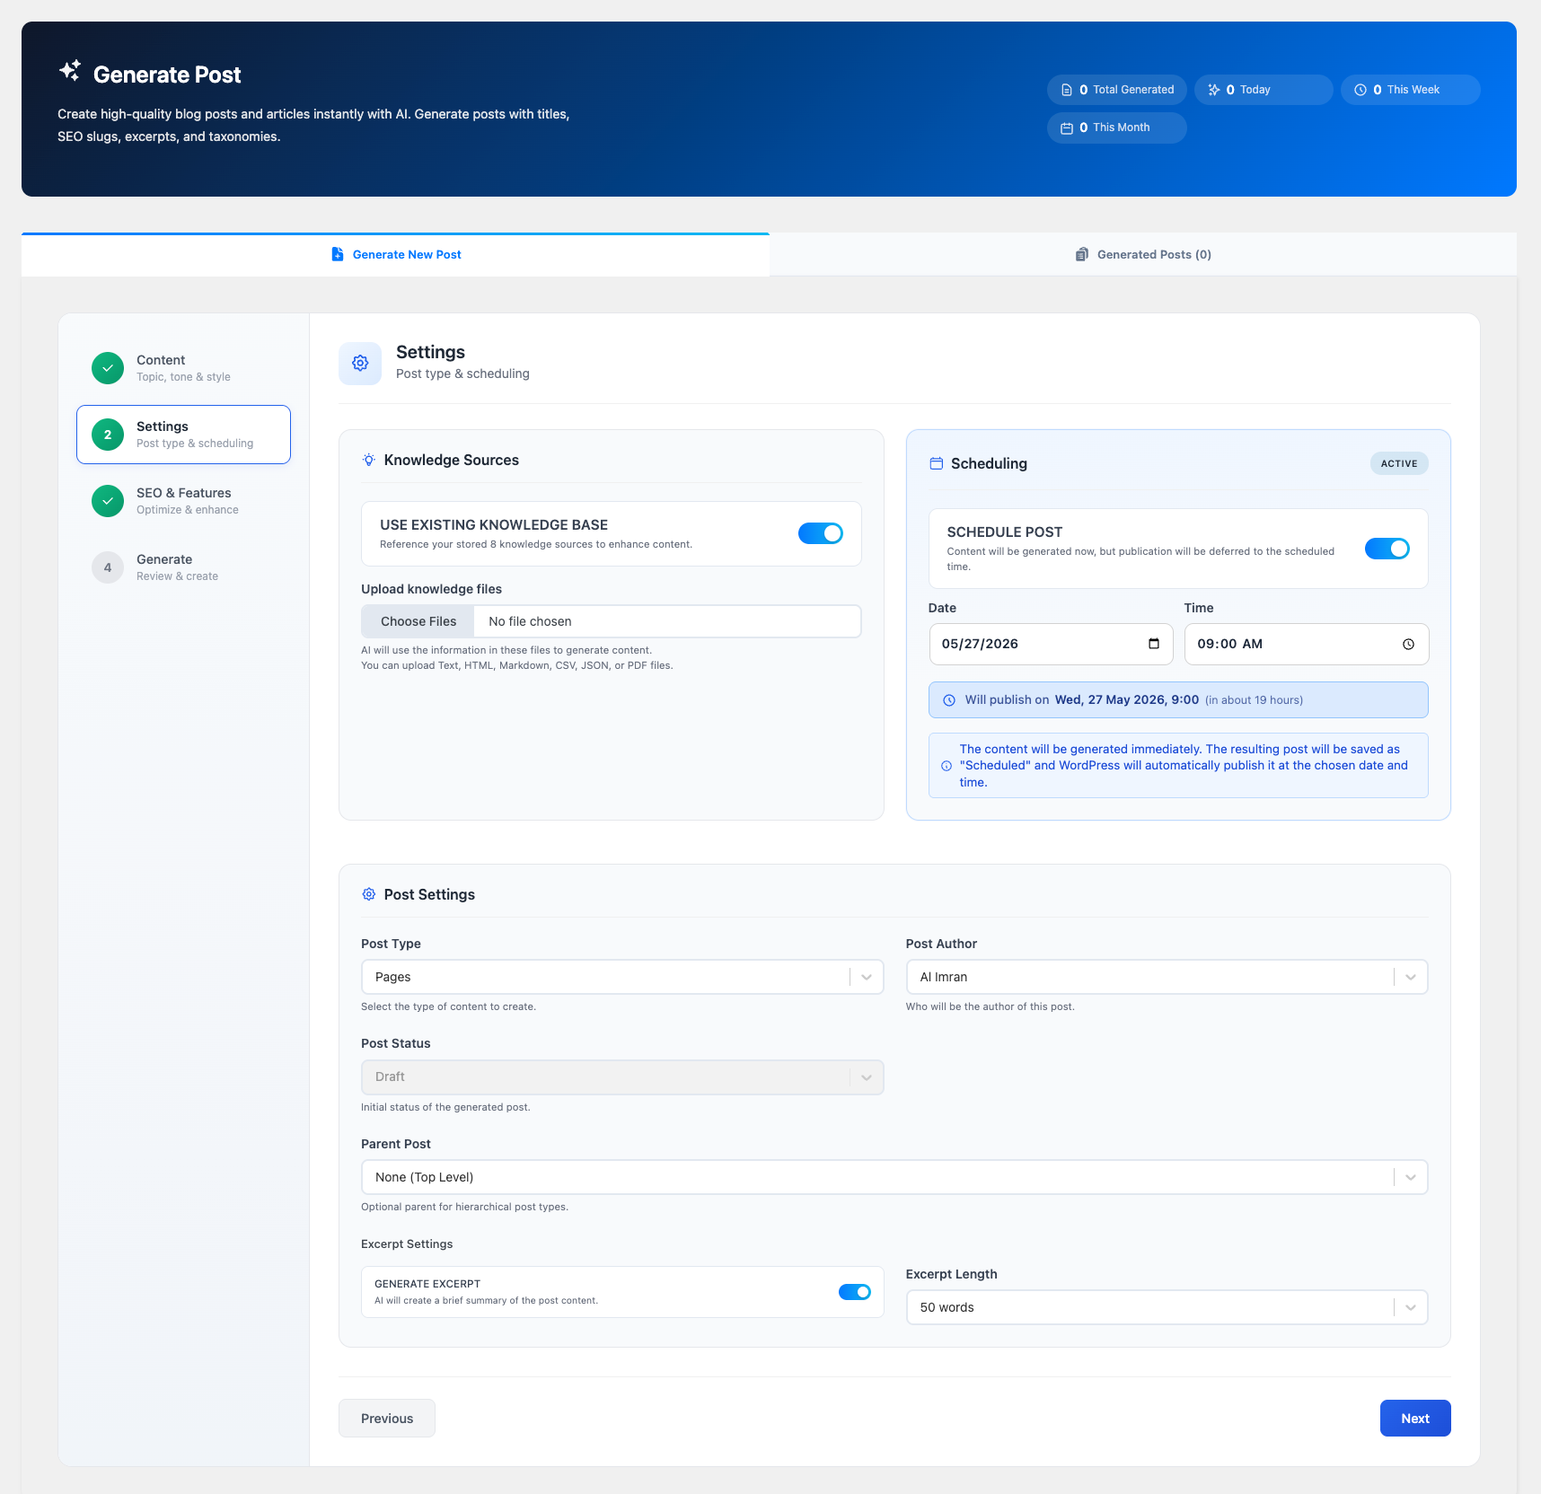Disable the Schedule Post switch
The height and width of the screenshot is (1494, 1541).
coord(1387,549)
